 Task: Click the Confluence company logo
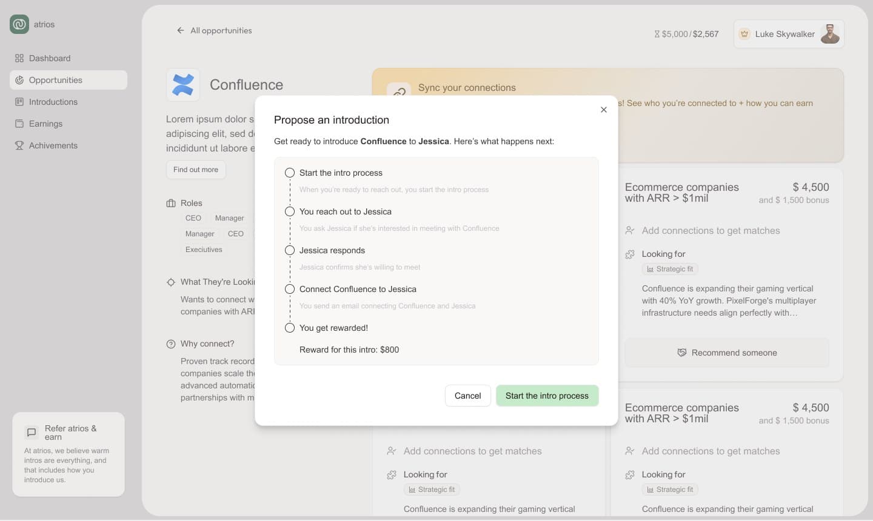pos(183,85)
